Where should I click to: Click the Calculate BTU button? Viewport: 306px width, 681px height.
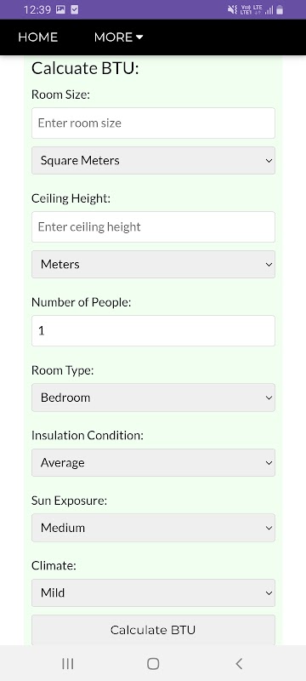point(153,630)
